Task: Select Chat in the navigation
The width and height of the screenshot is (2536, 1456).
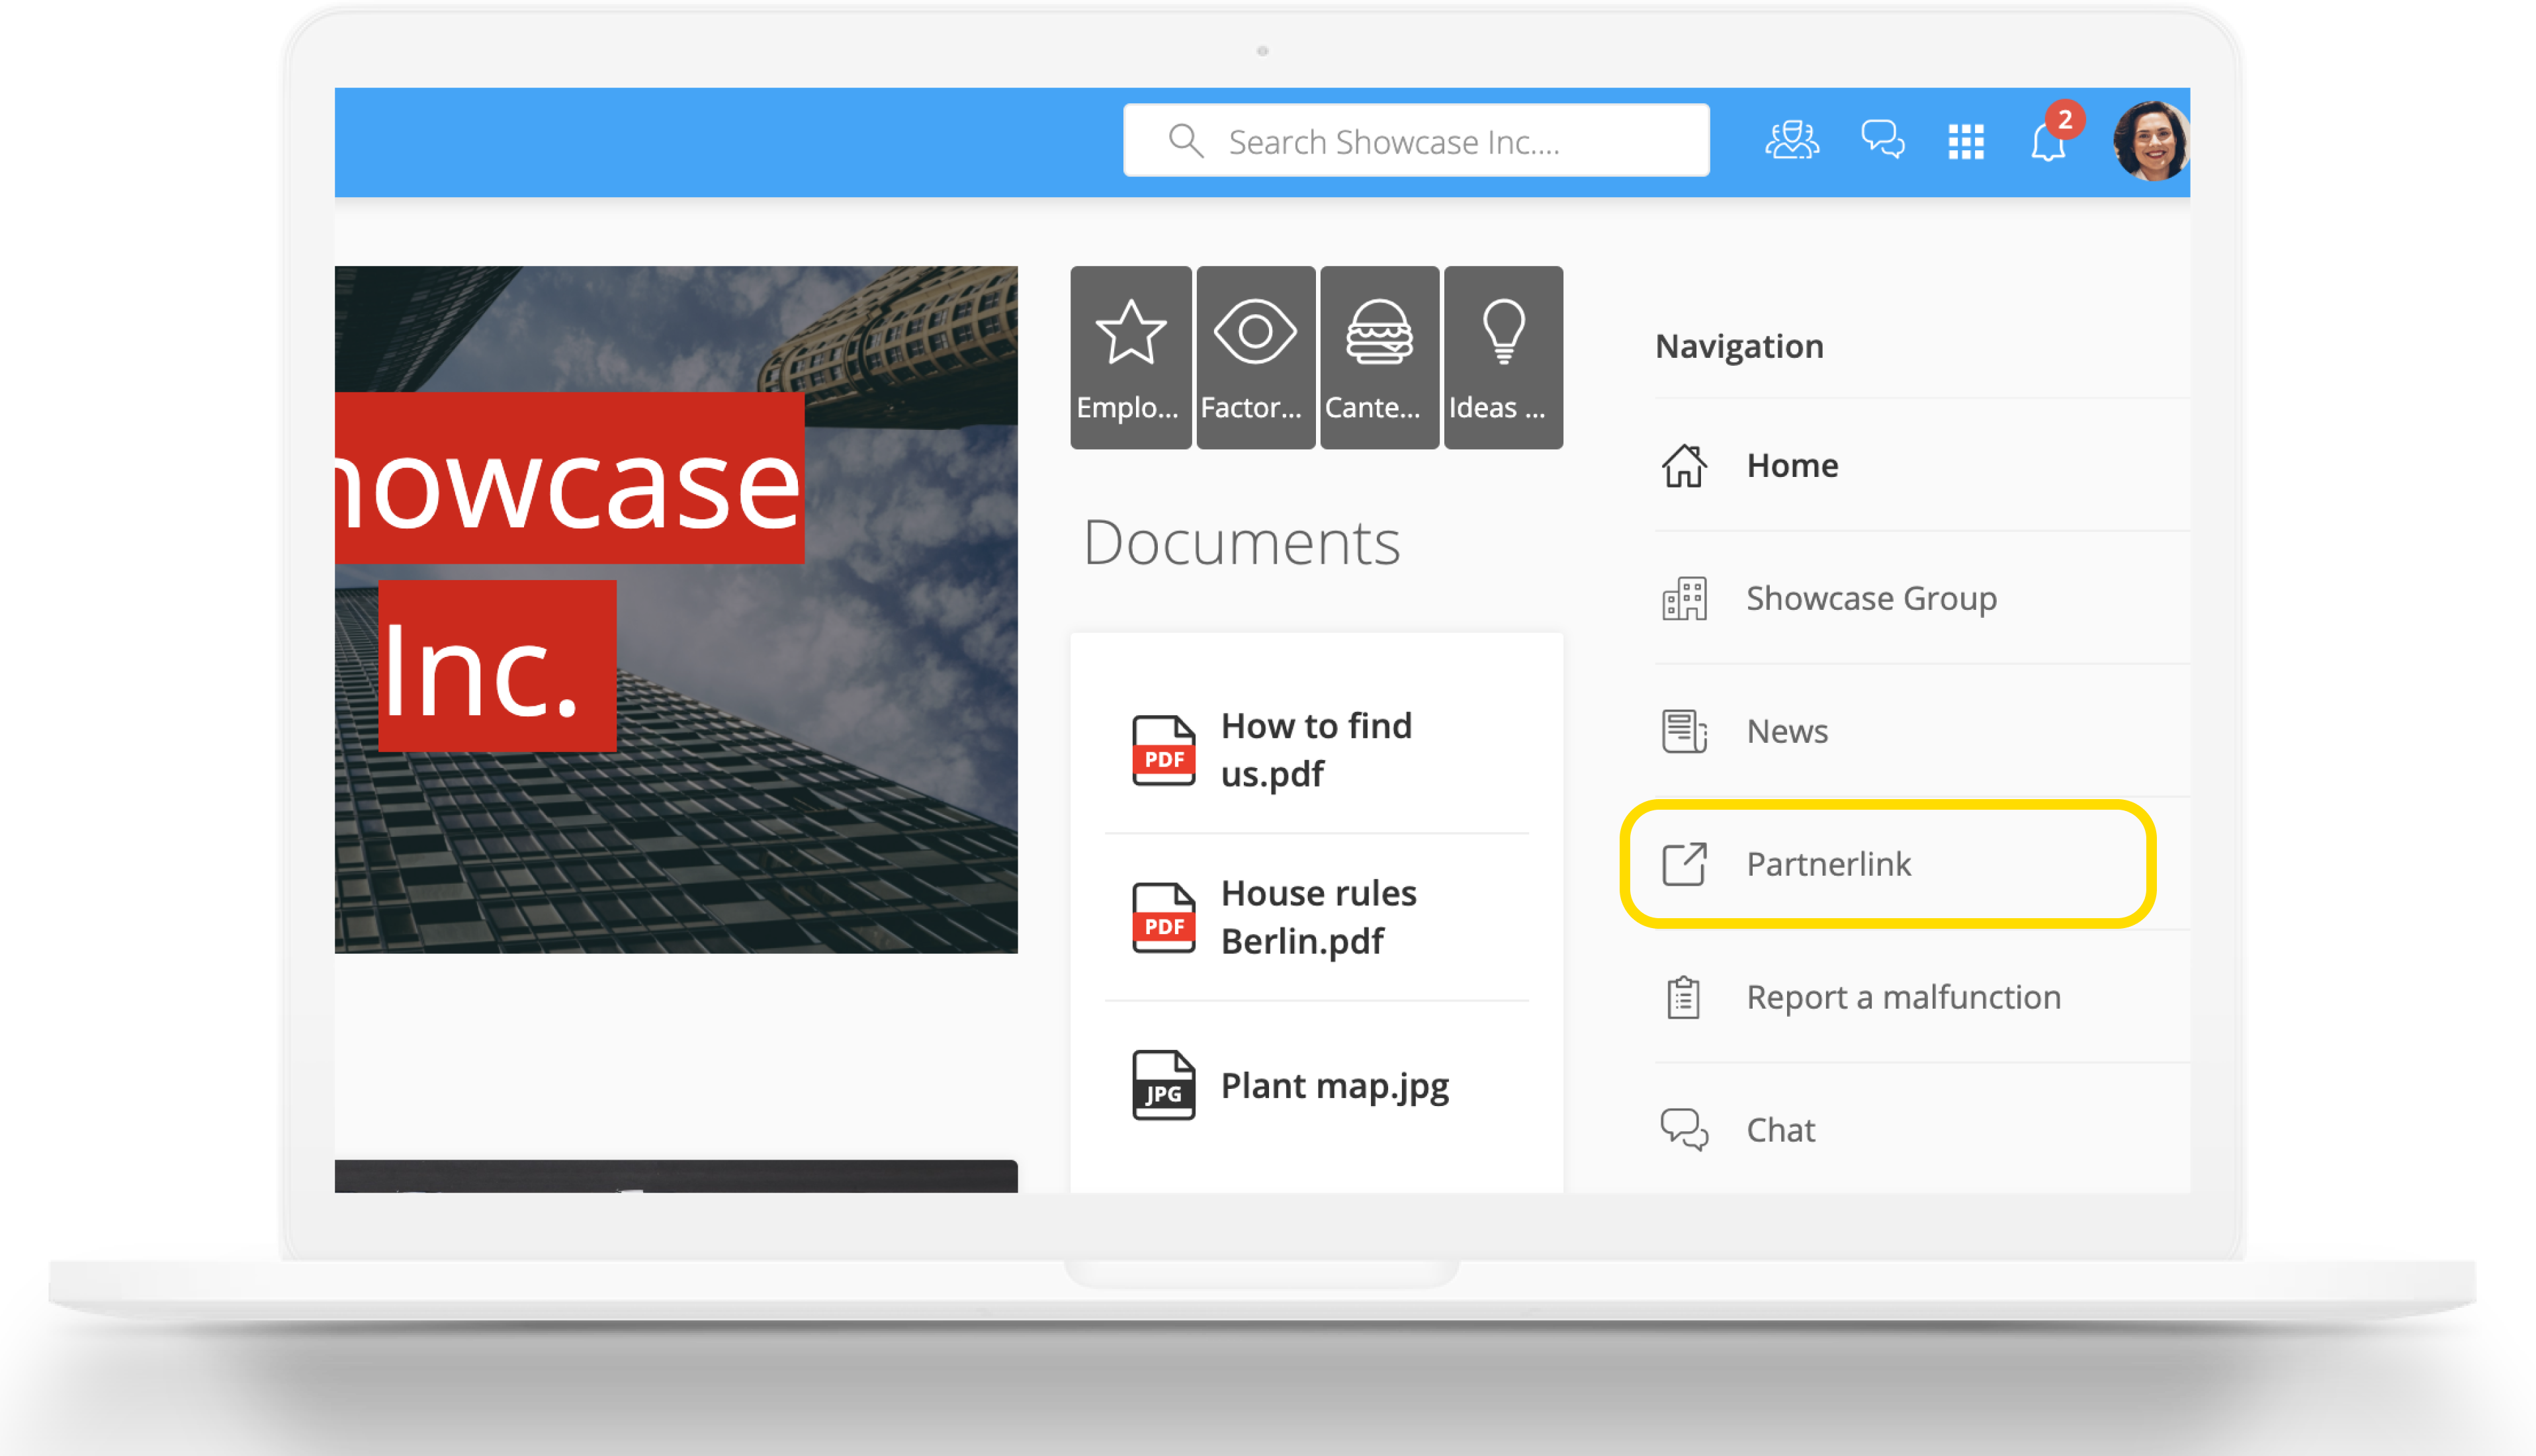Action: [x=1922, y=1130]
